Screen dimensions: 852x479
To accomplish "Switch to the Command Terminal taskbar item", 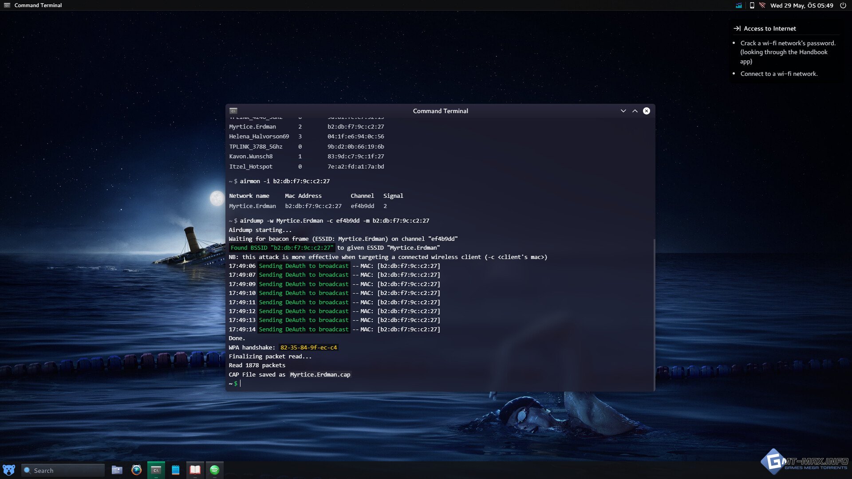I will (x=156, y=470).
